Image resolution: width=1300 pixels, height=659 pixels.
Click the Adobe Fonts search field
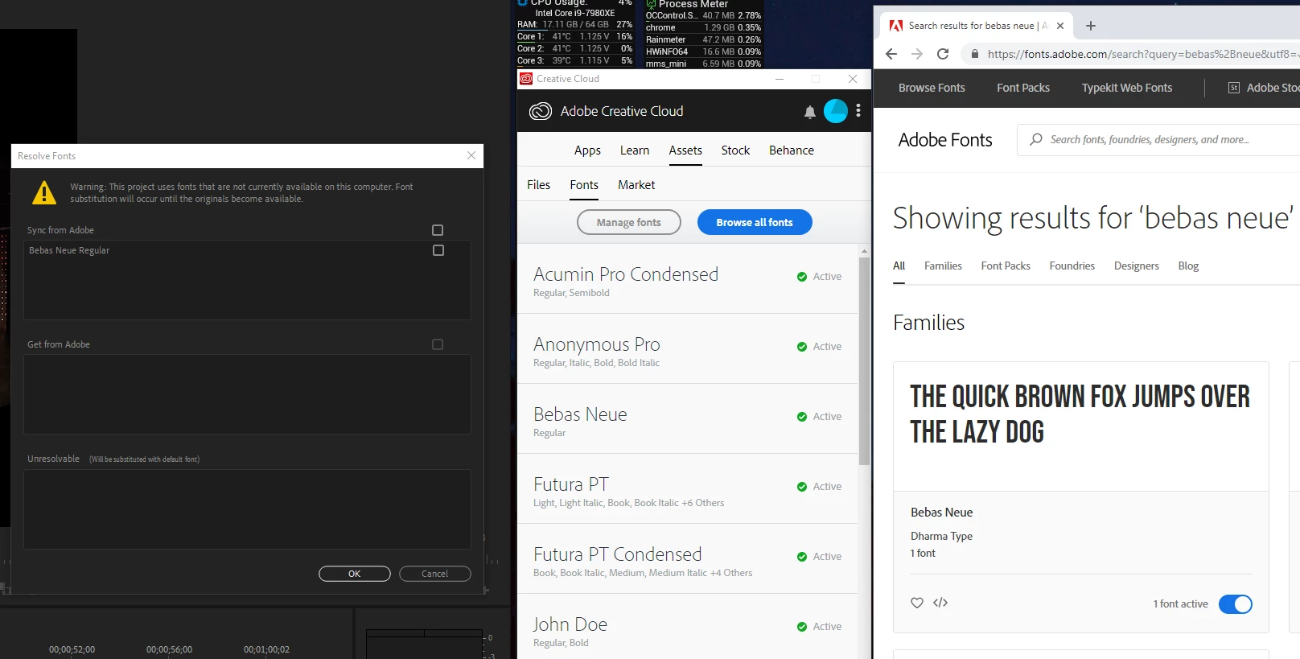pyautogui.click(x=1158, y=139)
